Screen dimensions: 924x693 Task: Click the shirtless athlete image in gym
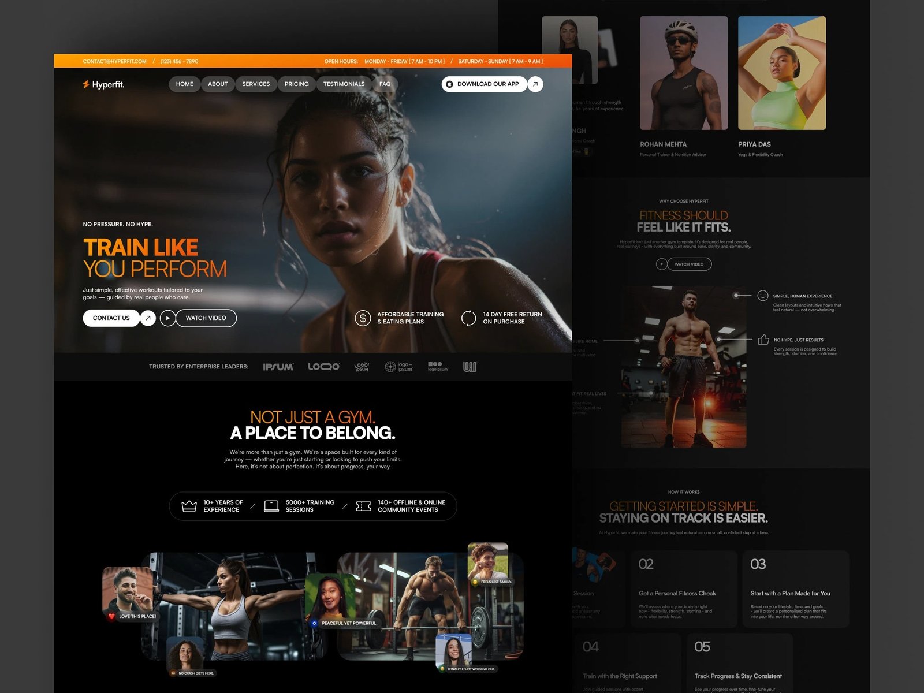(x=684, y=367)
